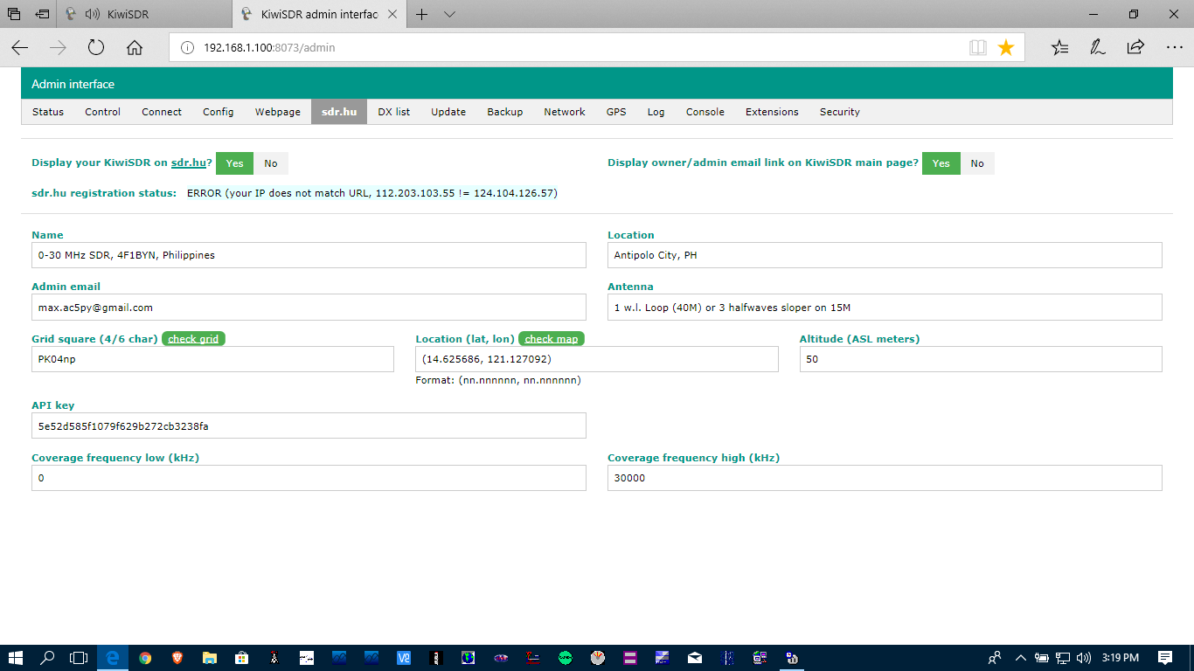The height and width of the screenshot is (671, 1194).
Task: Open the Security admin tab
Action: [840, 112]
